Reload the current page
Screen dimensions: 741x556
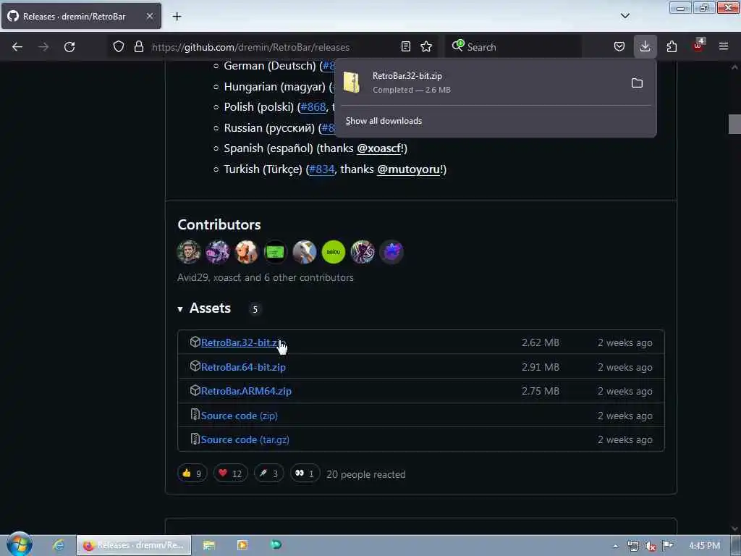coord(69,47)
